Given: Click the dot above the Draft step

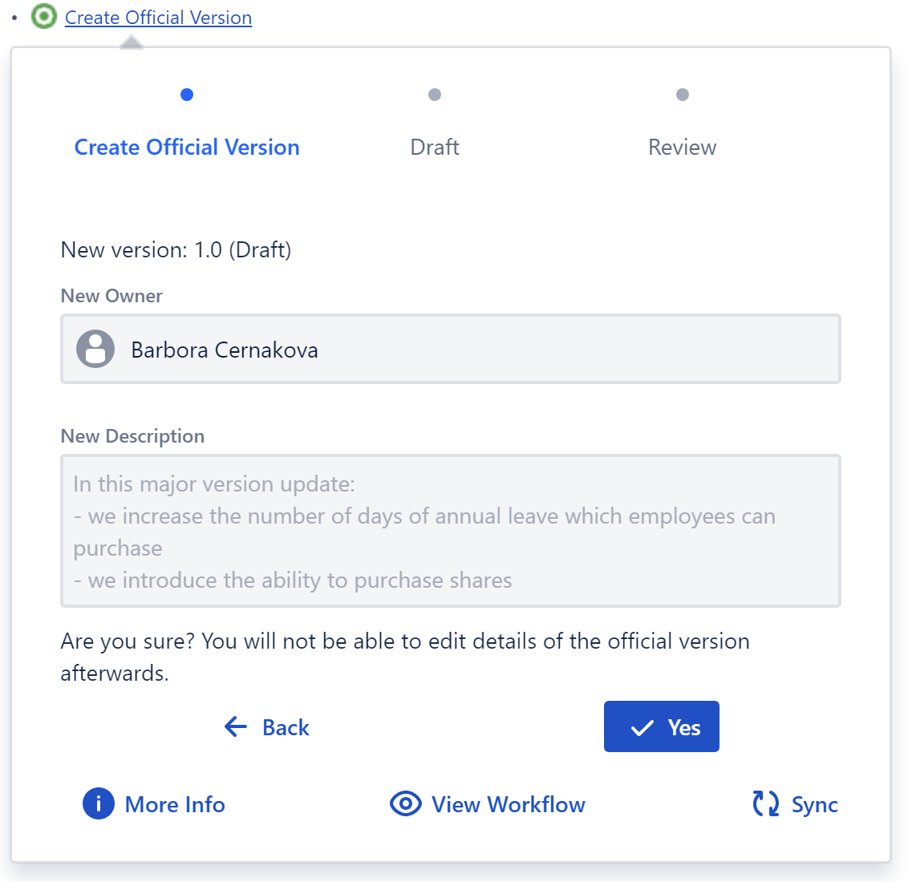Looking at the screenshot, I should click(x=435, y=95).
